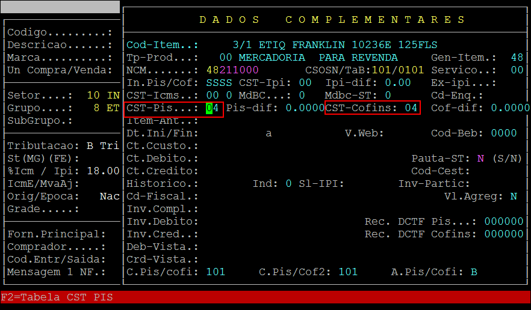This screenshot has width=531, height=310.
Task: Select the Tp-Prod 00 Mercadoria field
Action: (226, 58)
